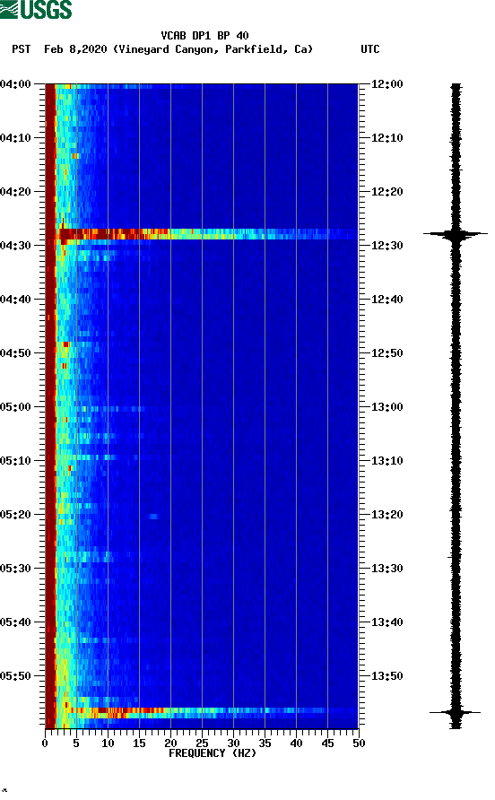Click the 04:10 PST time label
The image size is (495, 800).
click(15, 138)
